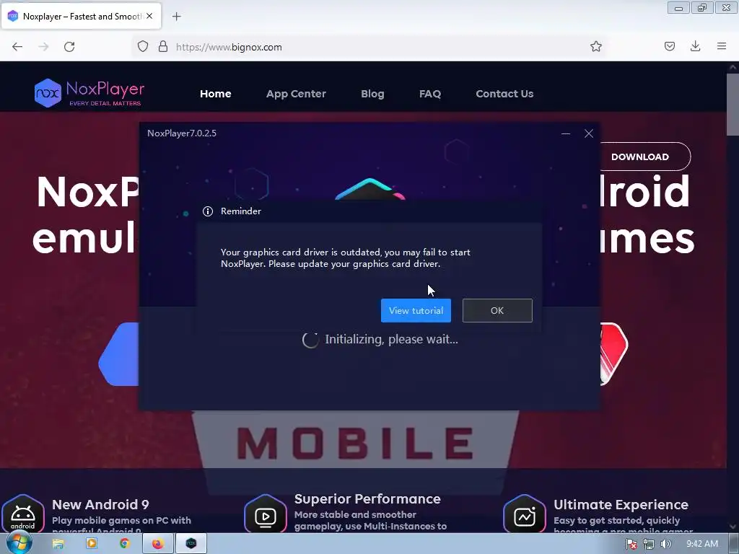
Task: Open the media player taskbar icon
Action: pos(92,544)
